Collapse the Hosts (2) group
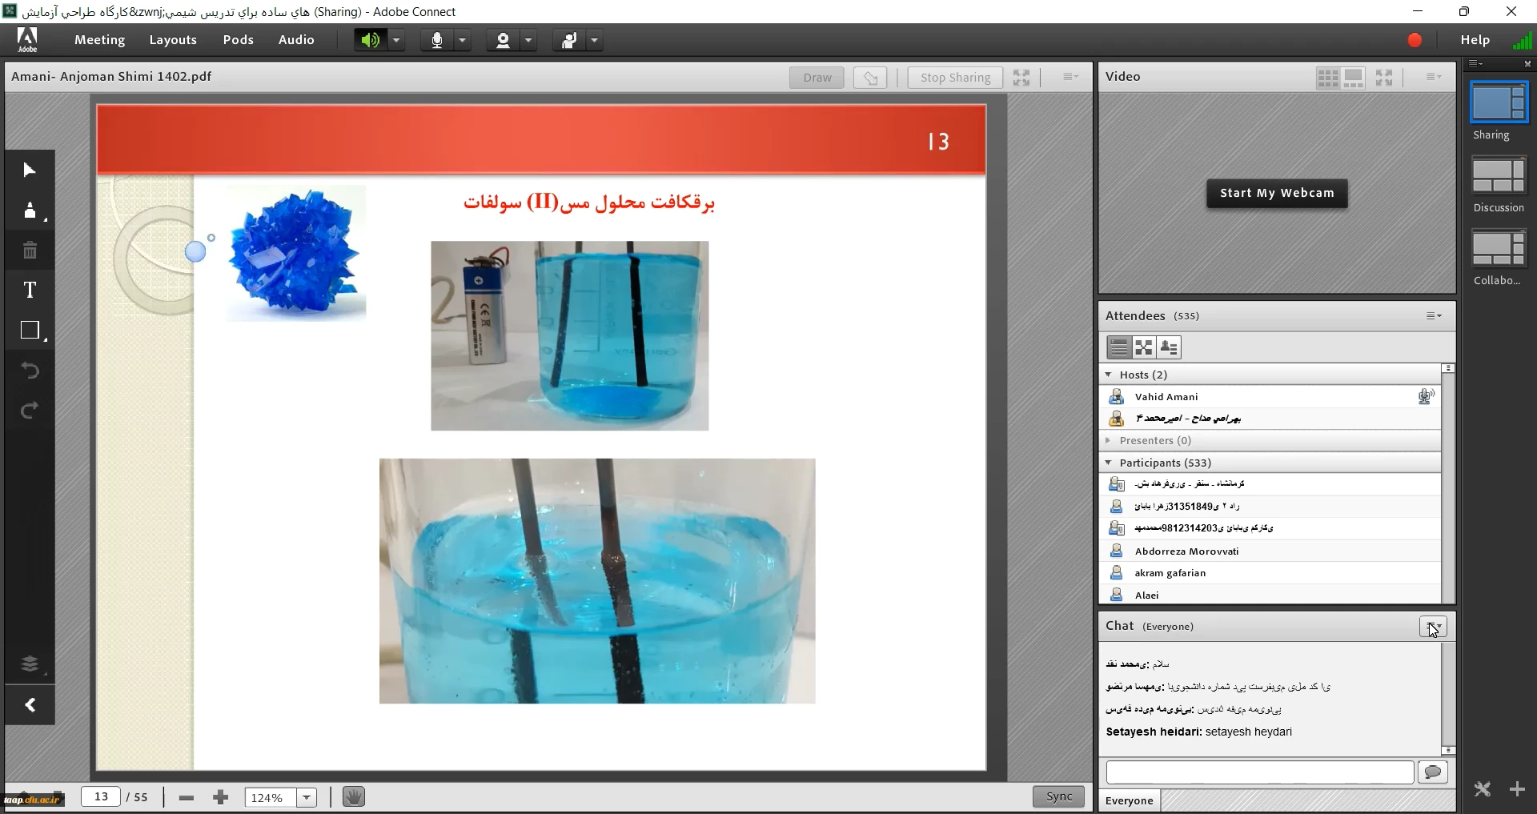Screen dimensions: 1537x814 tap(1109, 375)
